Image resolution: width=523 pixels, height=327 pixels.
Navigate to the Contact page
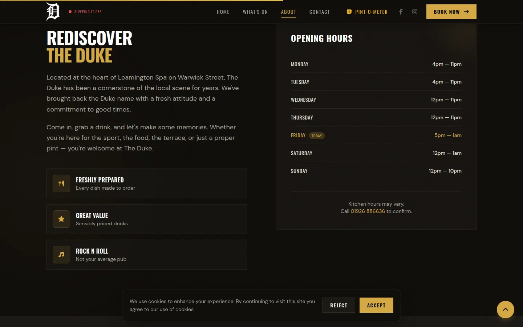[320, 12]
